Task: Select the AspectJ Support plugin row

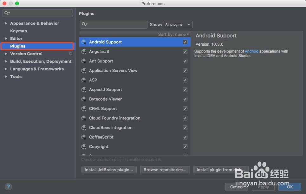Action: 135,90
